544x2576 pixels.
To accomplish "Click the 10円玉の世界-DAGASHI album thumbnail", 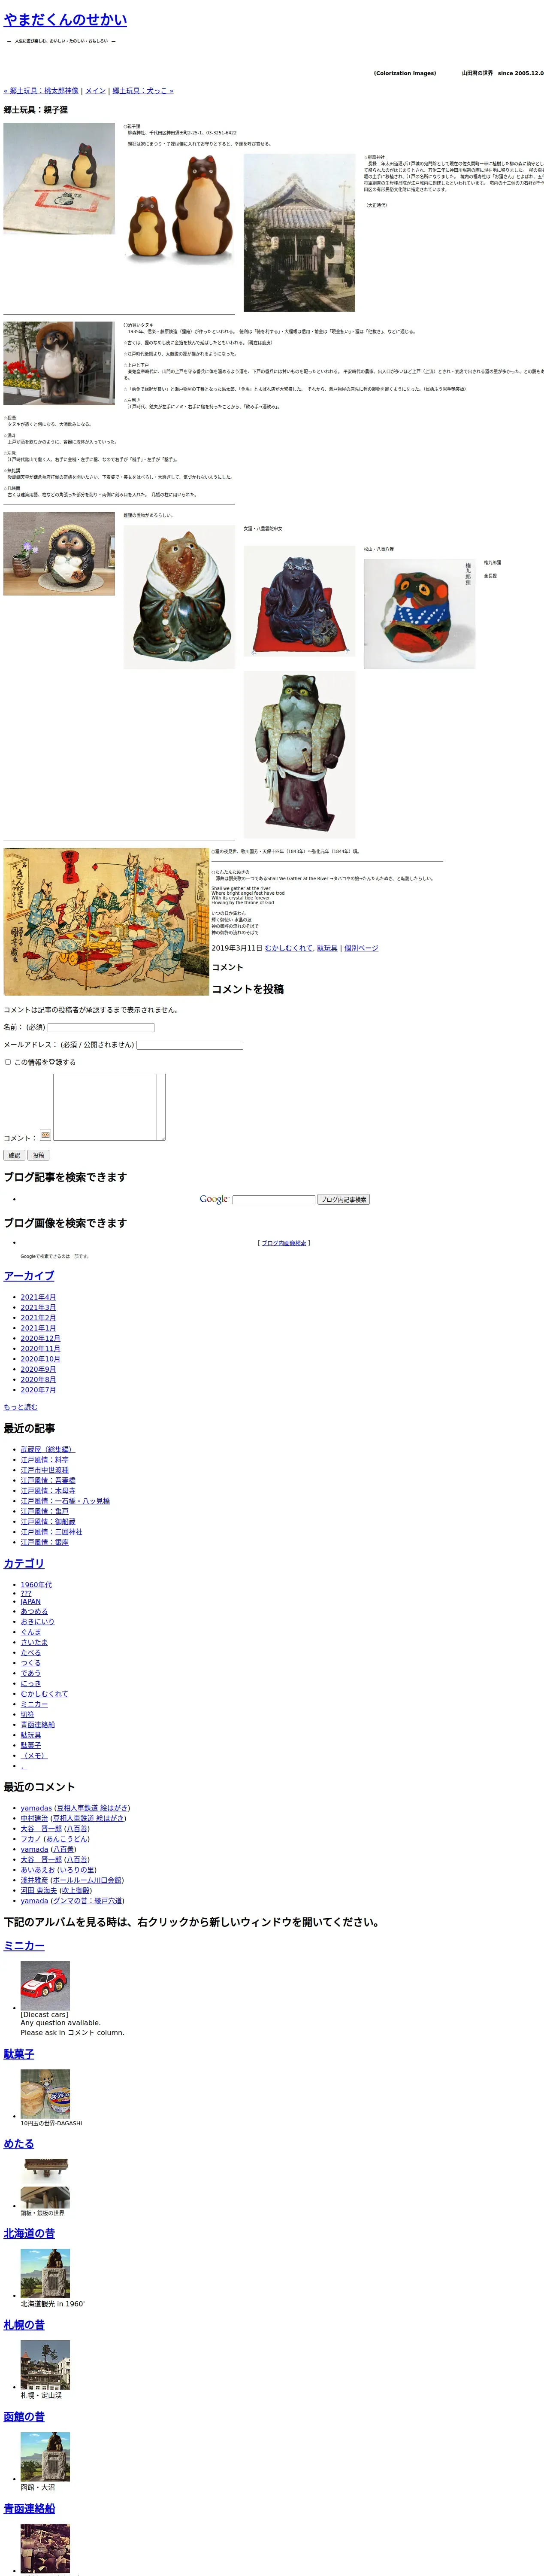I will point(45,2093).
